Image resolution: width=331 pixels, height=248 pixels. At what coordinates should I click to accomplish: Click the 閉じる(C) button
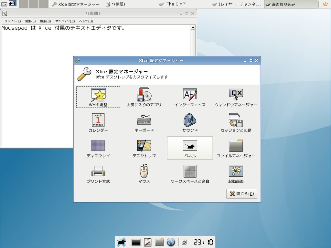click(x=242, y=194)
